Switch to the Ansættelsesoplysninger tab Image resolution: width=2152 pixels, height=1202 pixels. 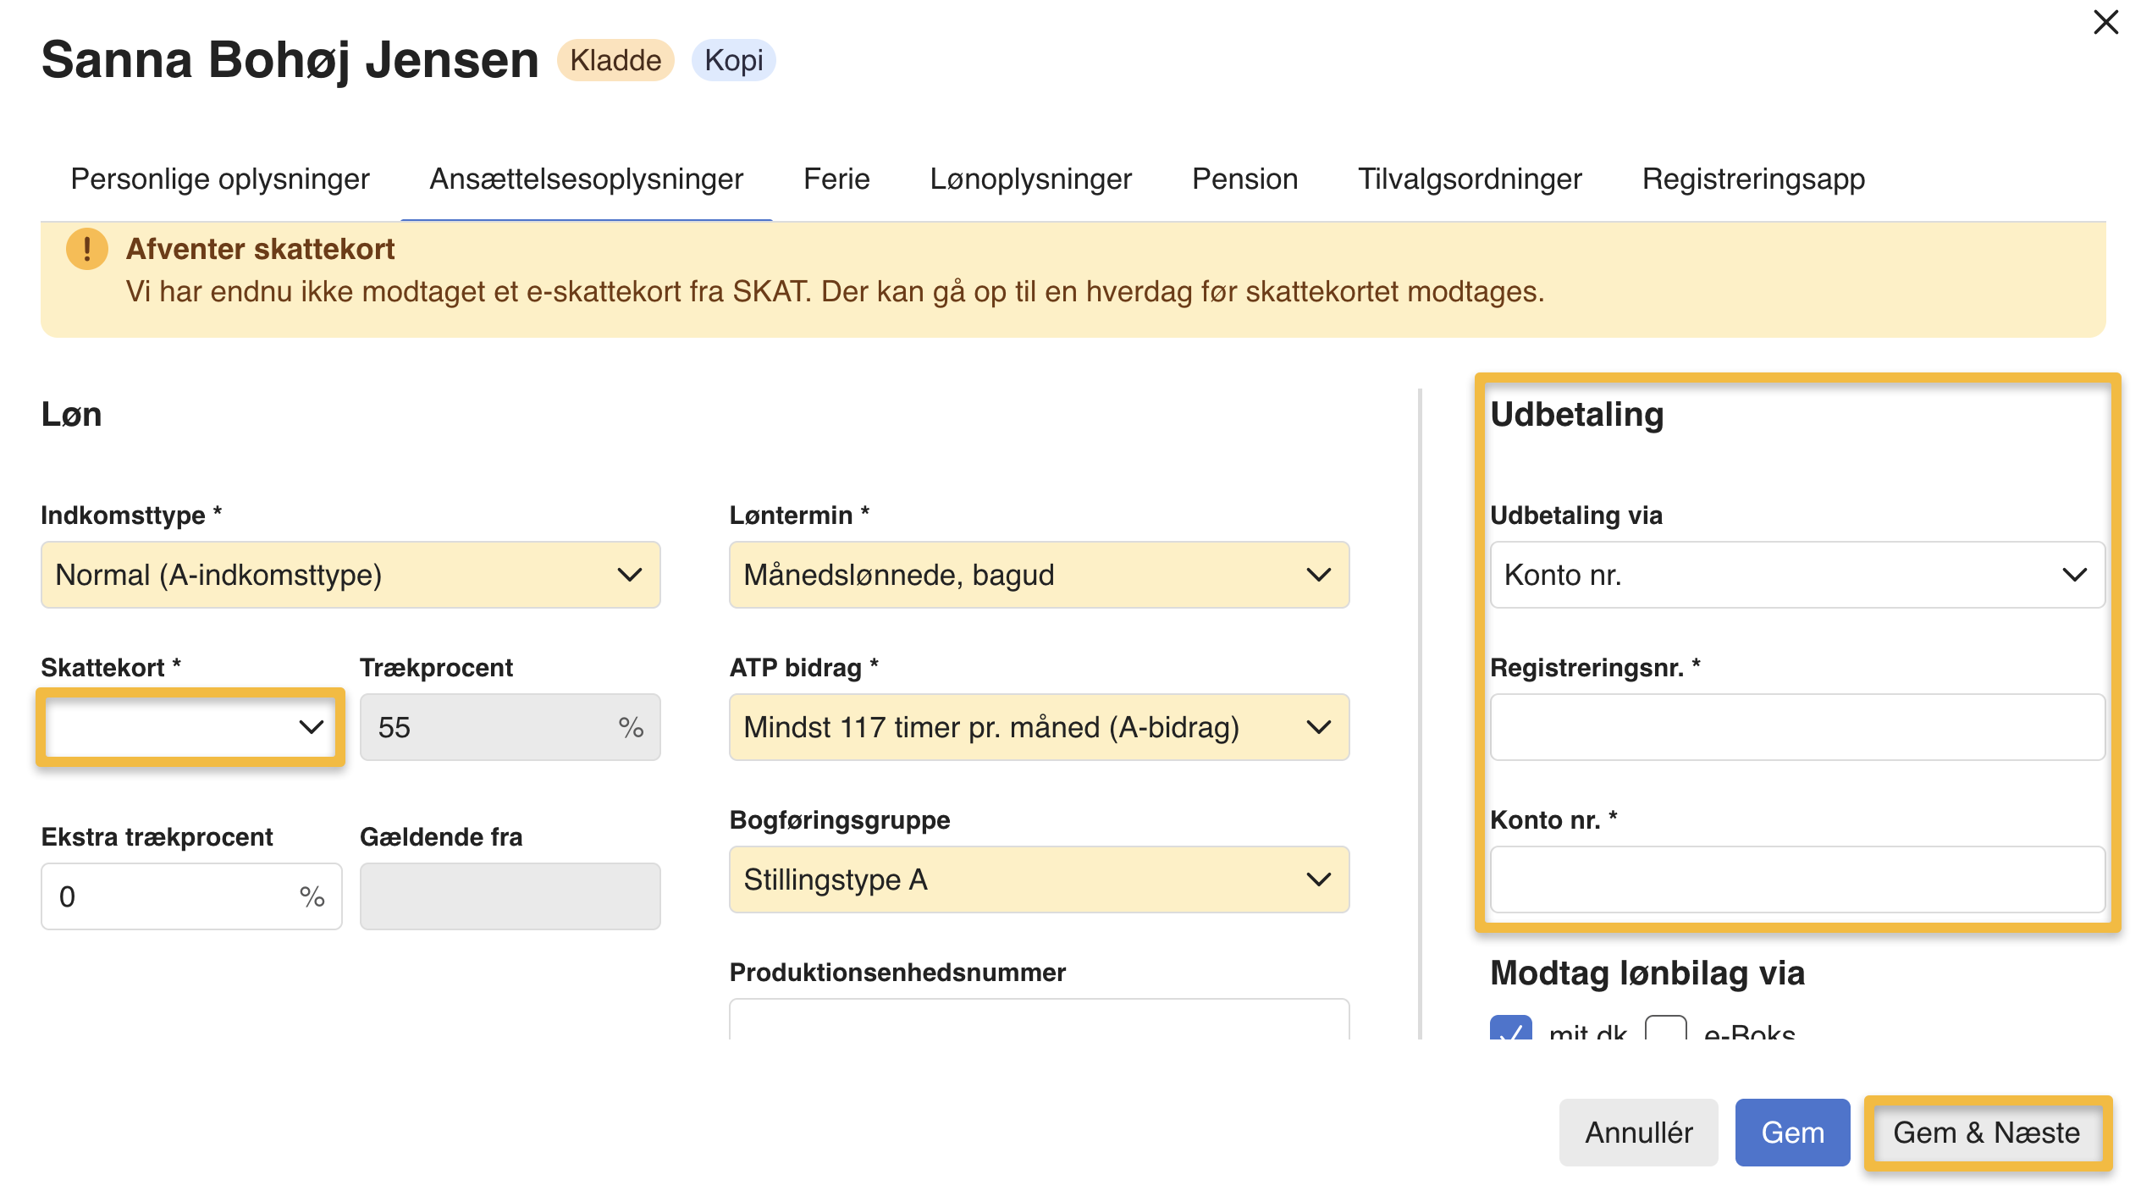click(586, 179)
